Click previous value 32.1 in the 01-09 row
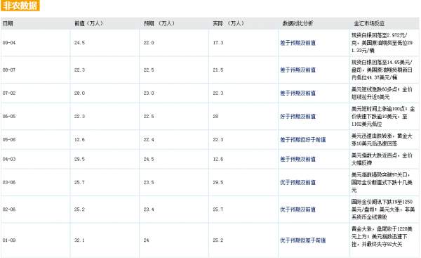 point(79,240)
